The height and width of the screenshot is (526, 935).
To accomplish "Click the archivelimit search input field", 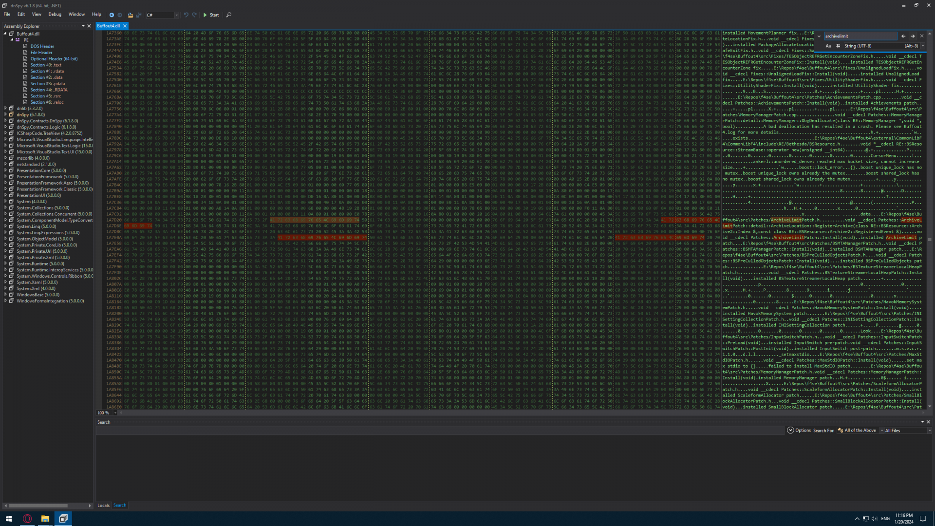I will pos(860,36).
